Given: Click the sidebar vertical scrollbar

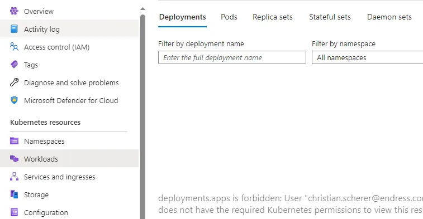Looking at the screenshot, I should pyautogui.click(x=142, y=116).
